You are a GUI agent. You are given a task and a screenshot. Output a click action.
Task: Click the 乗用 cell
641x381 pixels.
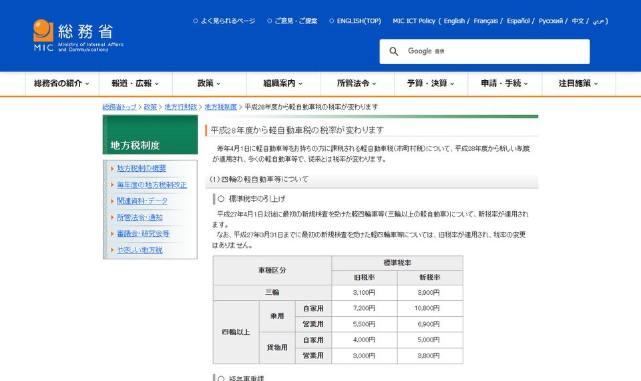pos(277,316)
